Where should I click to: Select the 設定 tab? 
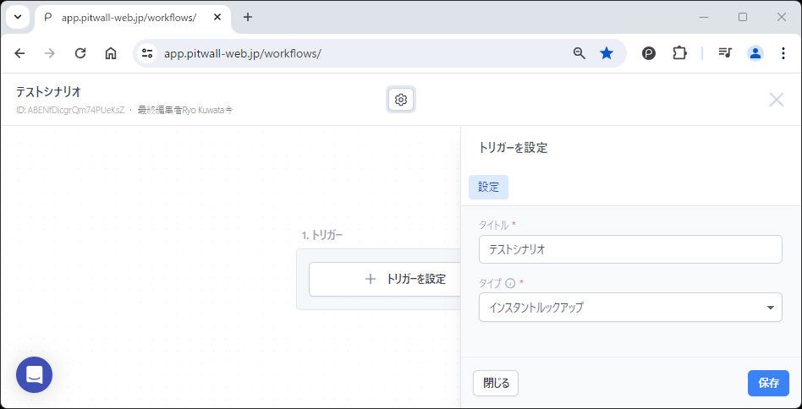click(x=488, y=187)
